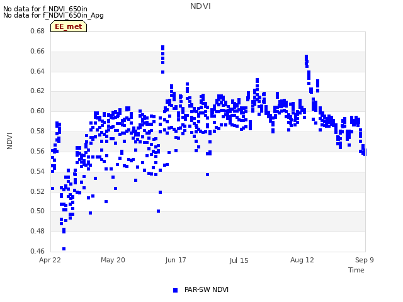Click the 'No data for f_NDVI_650in' message
The image size is (403, 302).
pos(45,9)
